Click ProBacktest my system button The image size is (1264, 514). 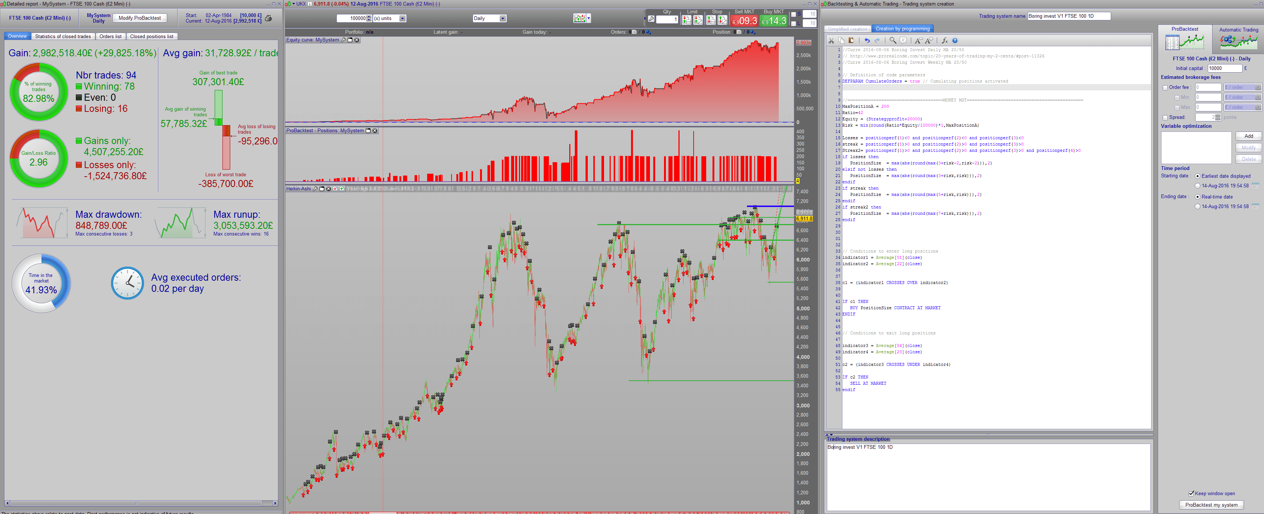(x=1211, y=505)
